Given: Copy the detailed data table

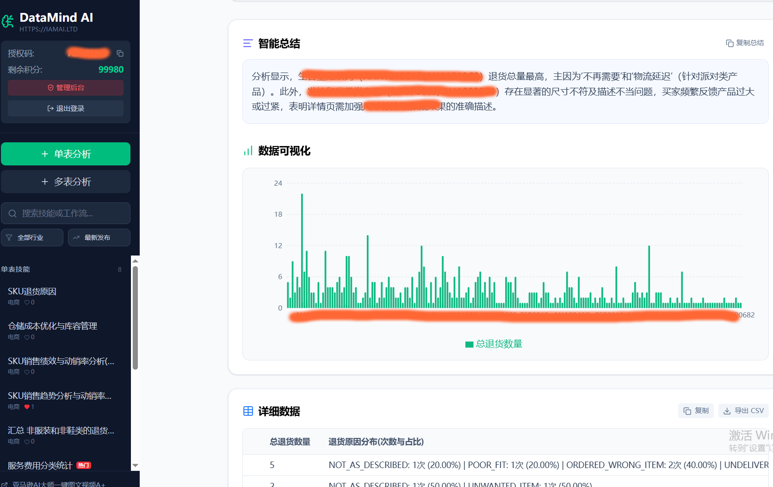Looking at the screenshot, I should [696, 411].
